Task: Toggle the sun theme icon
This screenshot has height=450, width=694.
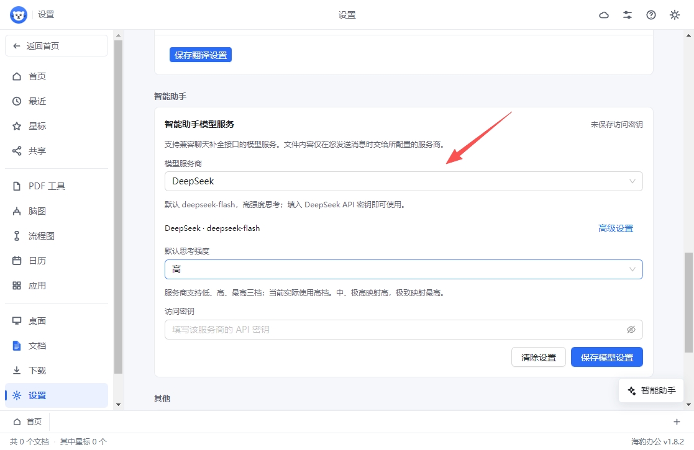Action: click(674, 15)
